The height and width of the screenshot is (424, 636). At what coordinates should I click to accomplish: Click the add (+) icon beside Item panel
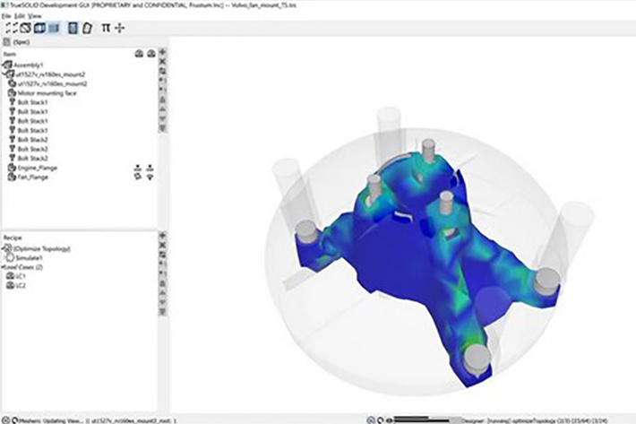[162, 53]
